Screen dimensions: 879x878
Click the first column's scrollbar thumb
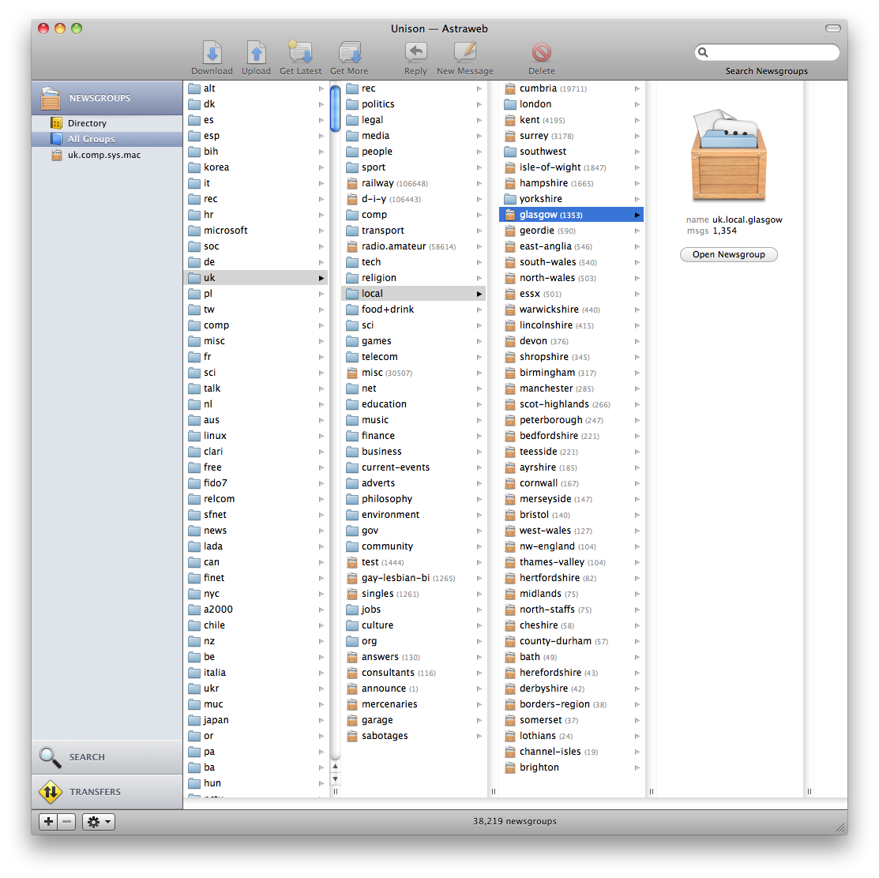[335, 109]
